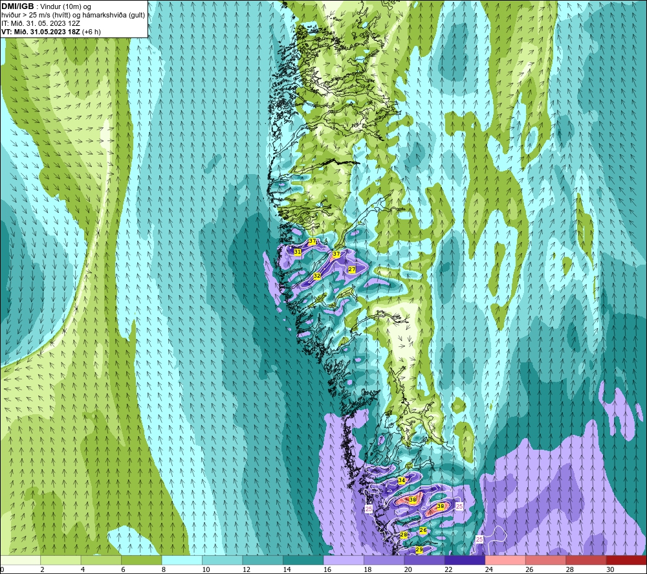The width and height of the screenshot is (647, 574).
Task: Click the scale tick label 12
Action: point(247,569)
